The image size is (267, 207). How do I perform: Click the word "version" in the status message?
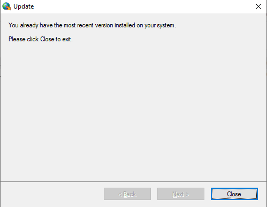[104, 25]
